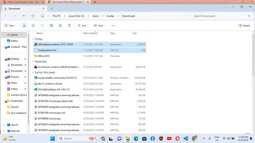Select mysql-installer-community file

point(90,78)
